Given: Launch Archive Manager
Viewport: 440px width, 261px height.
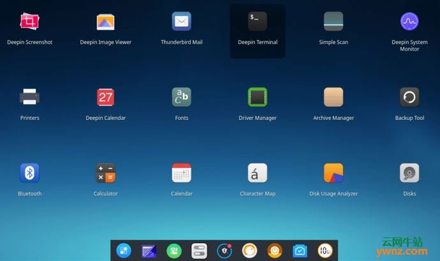Looking at the screenshot, I should [334, 97].
